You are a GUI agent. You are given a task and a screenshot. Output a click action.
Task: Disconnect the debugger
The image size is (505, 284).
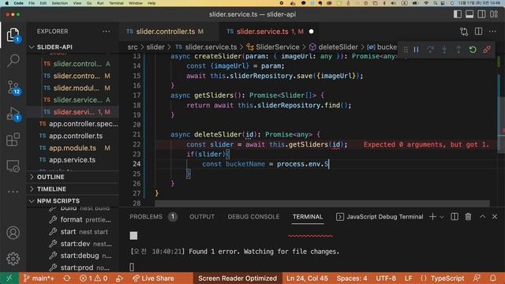click(x=487, y=50)
